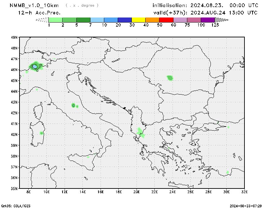Click the gray arrow at legend's right end
The height and width of the screenshot is (208, 269).
point(222,20)
